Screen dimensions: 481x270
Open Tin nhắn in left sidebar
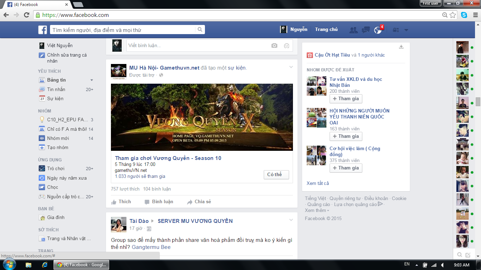(x=56, y=90)
